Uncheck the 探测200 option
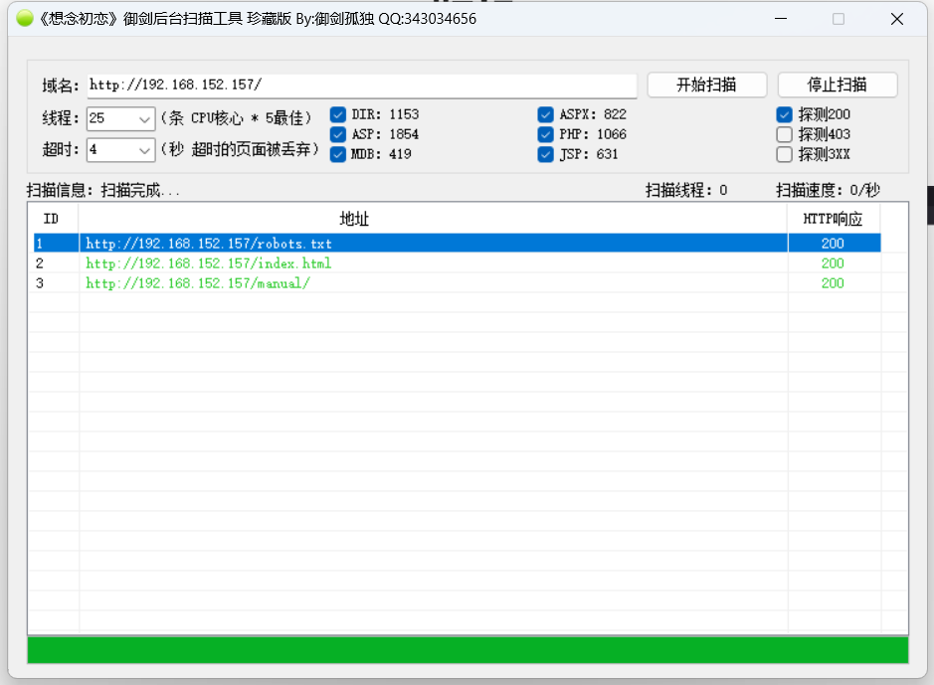This screenshot has width=934, height=685. (785, 114)
